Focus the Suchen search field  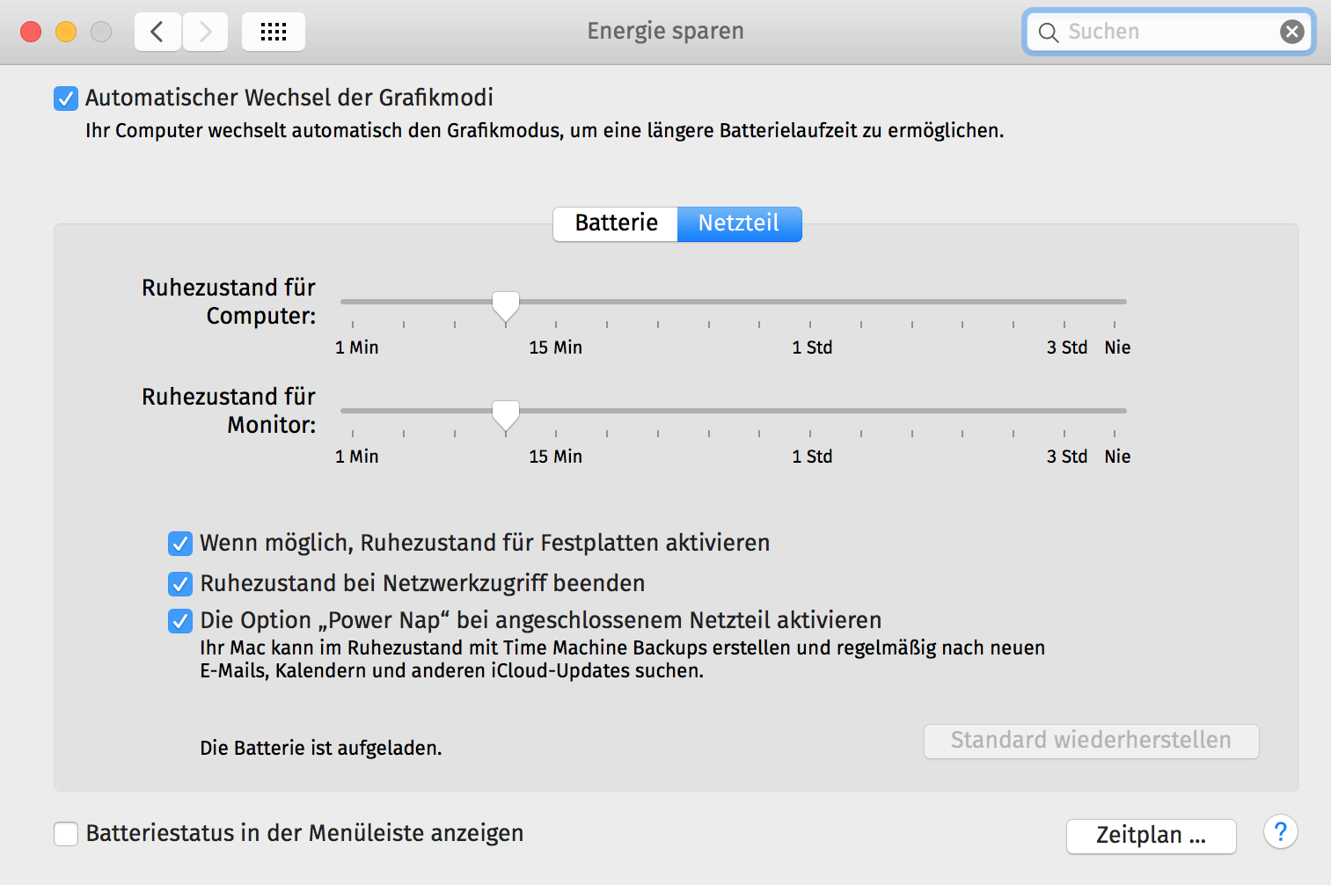coord(1169,32)
